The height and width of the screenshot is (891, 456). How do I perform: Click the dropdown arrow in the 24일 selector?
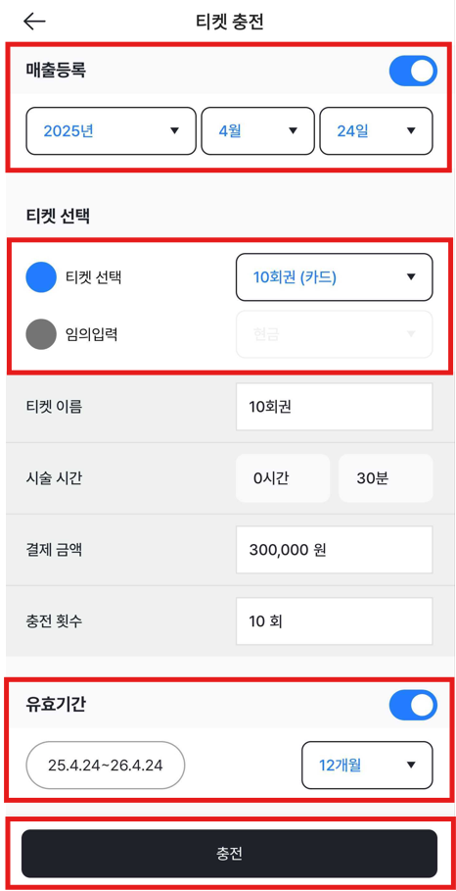pyautogui.click(x=411, y=131)
